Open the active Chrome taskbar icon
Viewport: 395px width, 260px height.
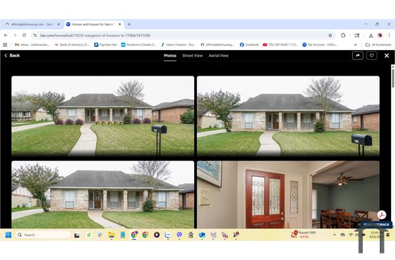(134, 235)
